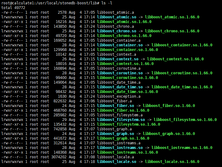Click the filename libboost_graph.a
The image size is (222, 167).
pyautogui.click(x=114, y=129)
